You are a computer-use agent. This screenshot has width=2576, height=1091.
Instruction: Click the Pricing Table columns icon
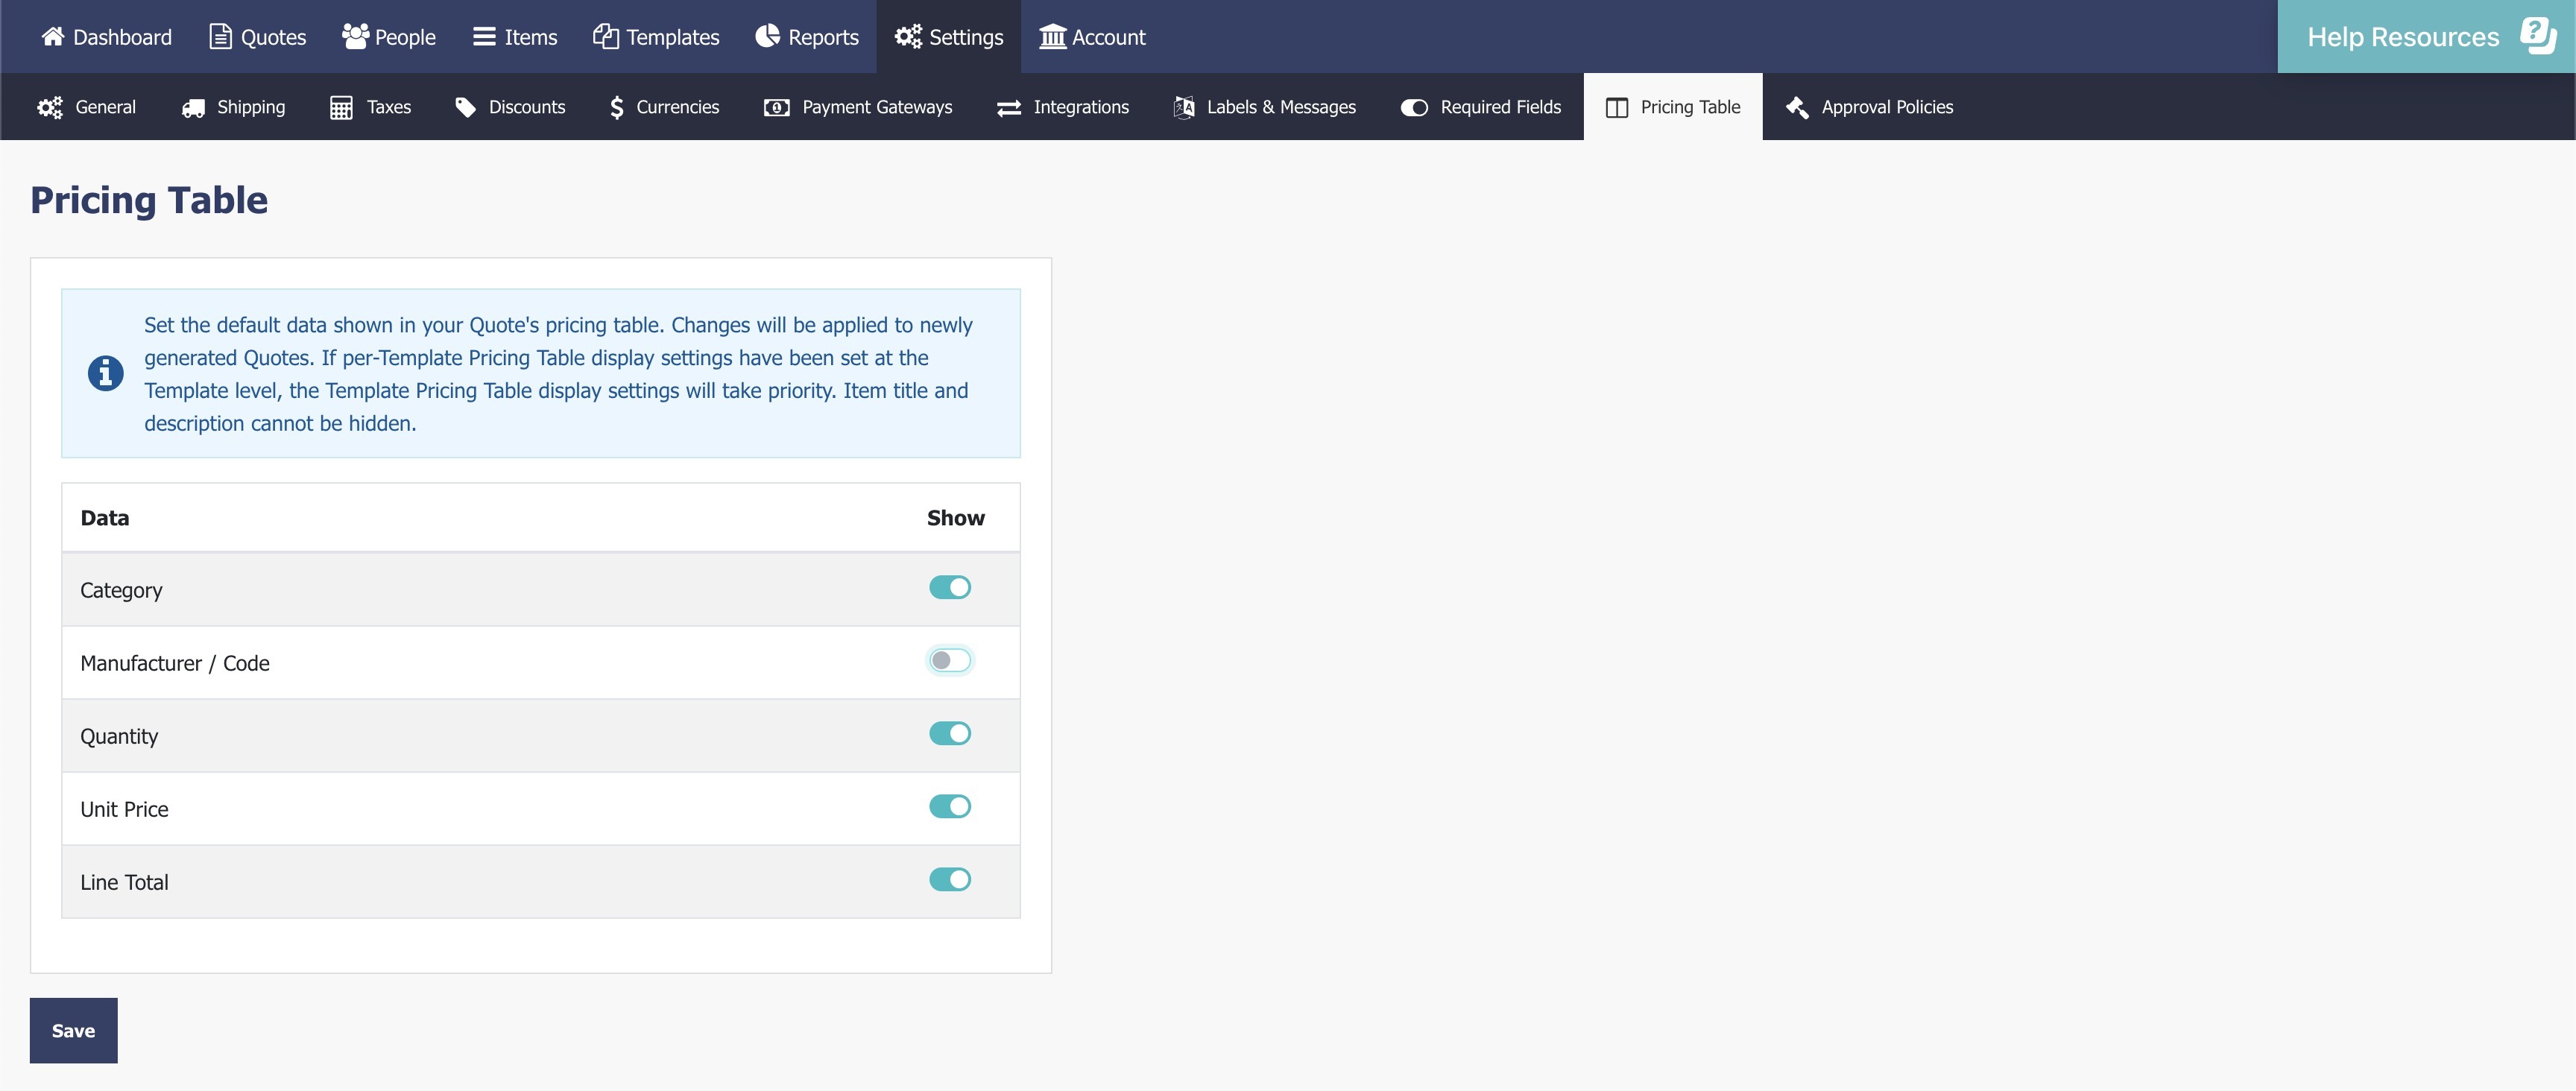pyautogui.click(x=1616, y=107)
